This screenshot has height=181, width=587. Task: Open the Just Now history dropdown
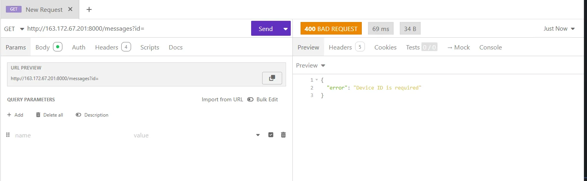click(x=559, y=29)
